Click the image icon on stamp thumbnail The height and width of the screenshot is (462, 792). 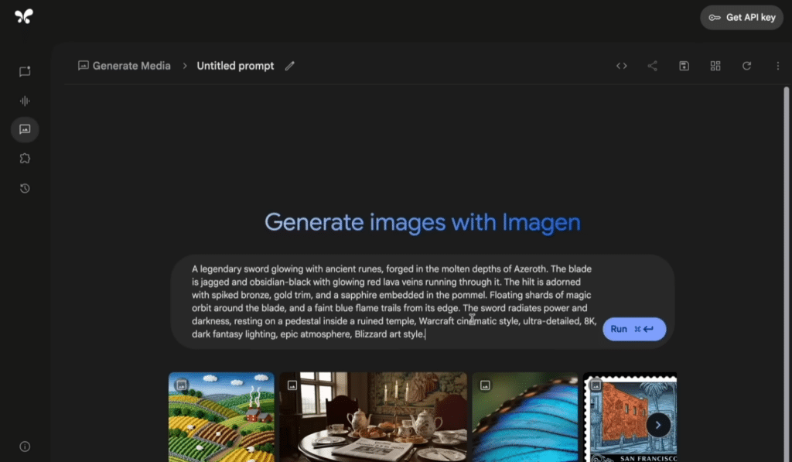click(x=596, y=385)
